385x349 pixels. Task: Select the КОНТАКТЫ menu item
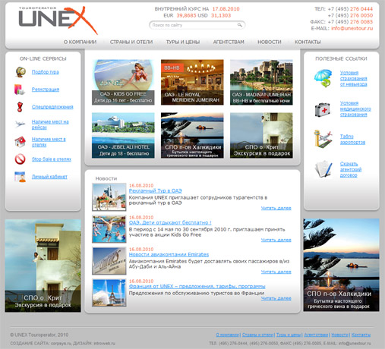tap(308, 42)
